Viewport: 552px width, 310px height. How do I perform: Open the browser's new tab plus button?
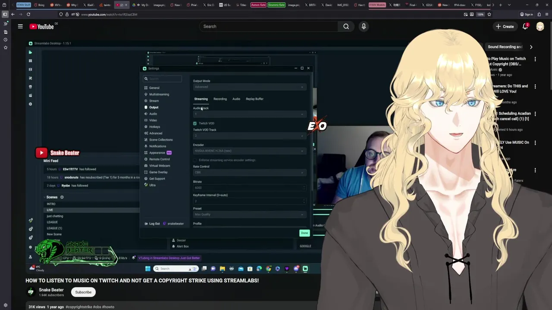pyautogui.click(x=500, y=5)
